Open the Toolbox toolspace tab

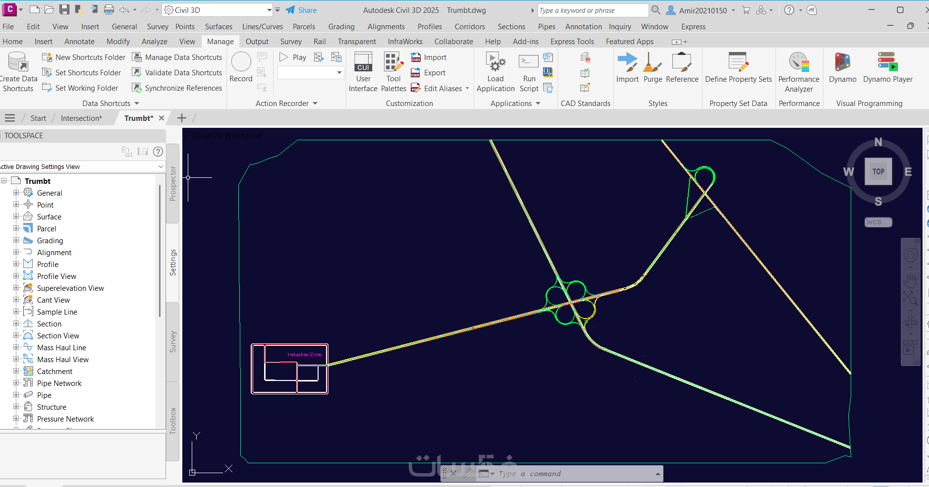[x=173, y=421]
